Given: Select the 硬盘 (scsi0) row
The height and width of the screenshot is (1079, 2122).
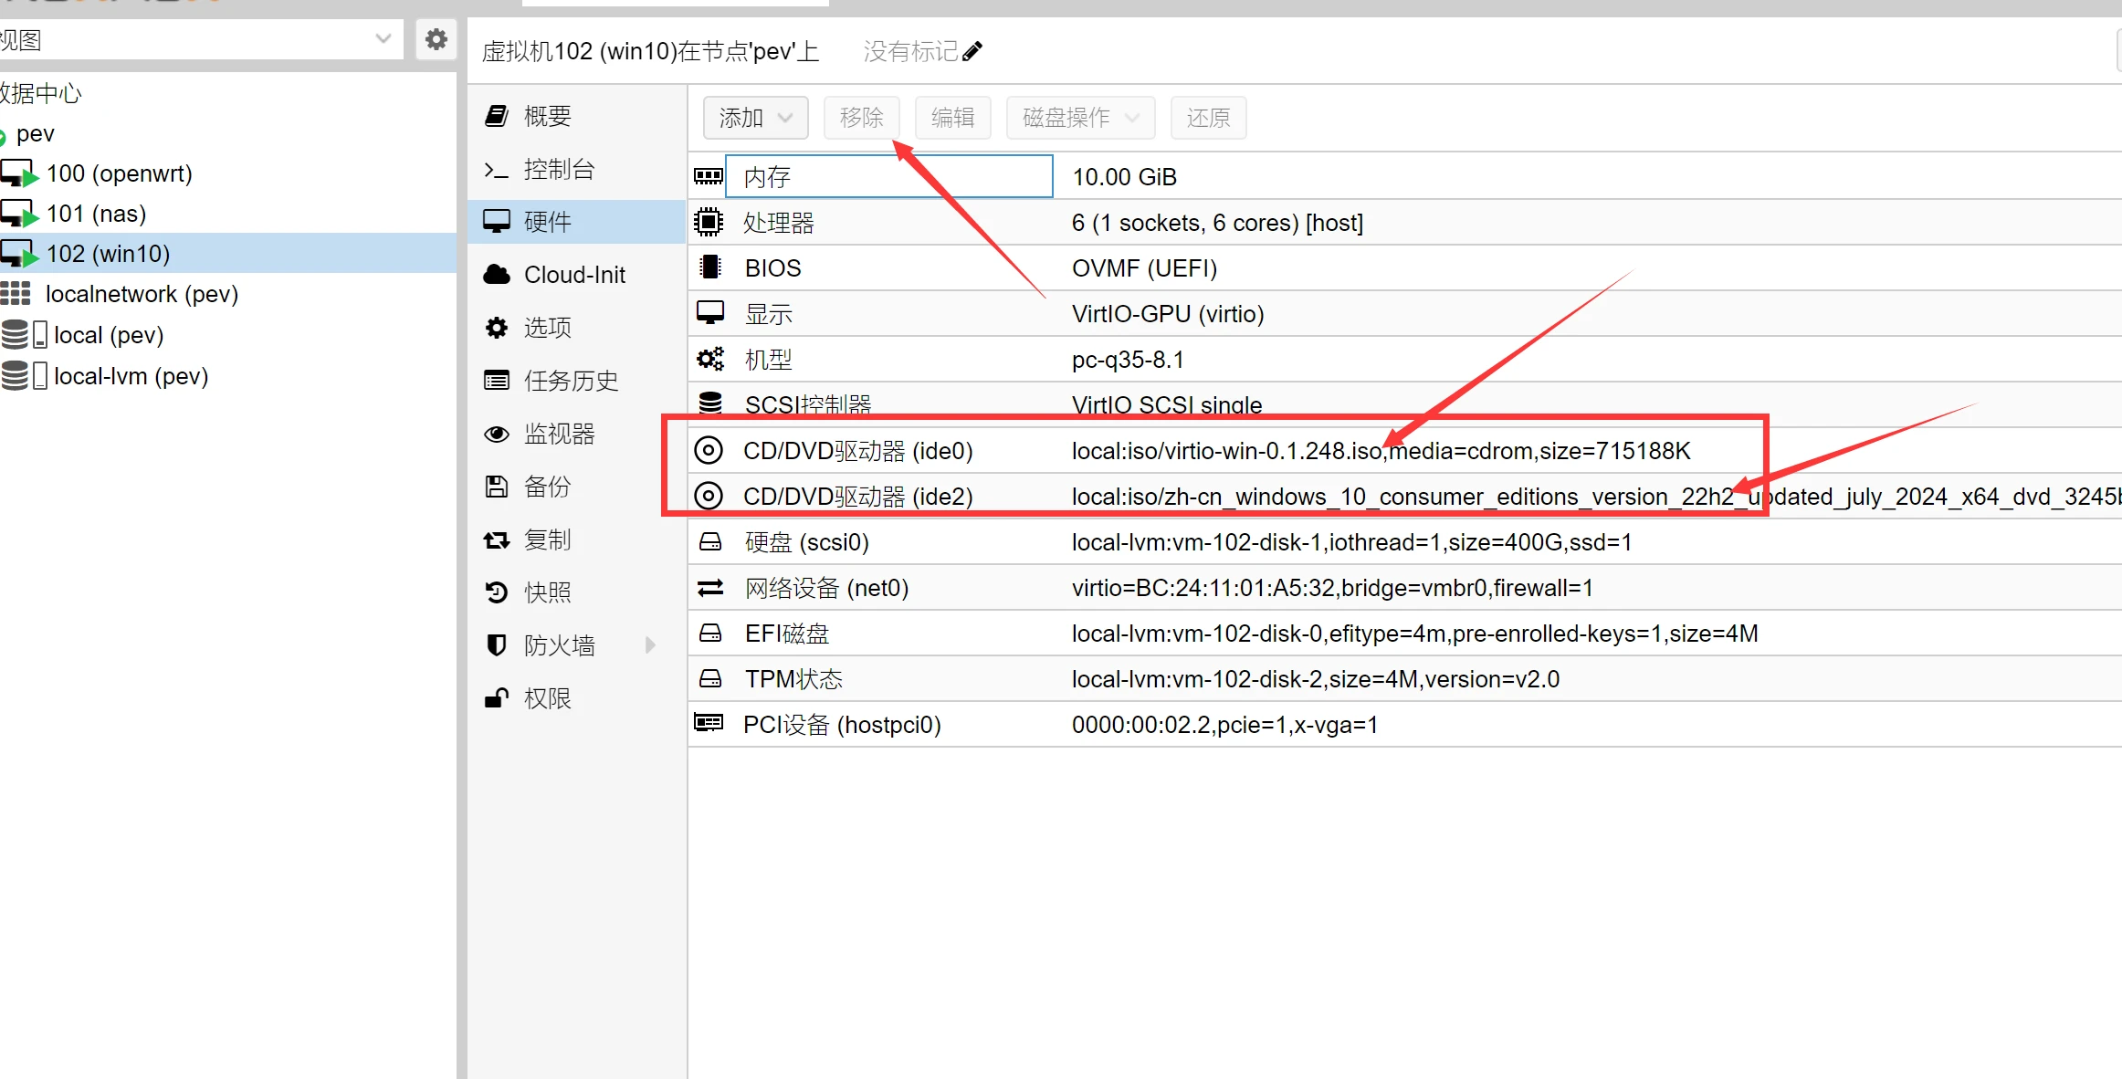Looking at the screenshot, I should pos(1405,541).
